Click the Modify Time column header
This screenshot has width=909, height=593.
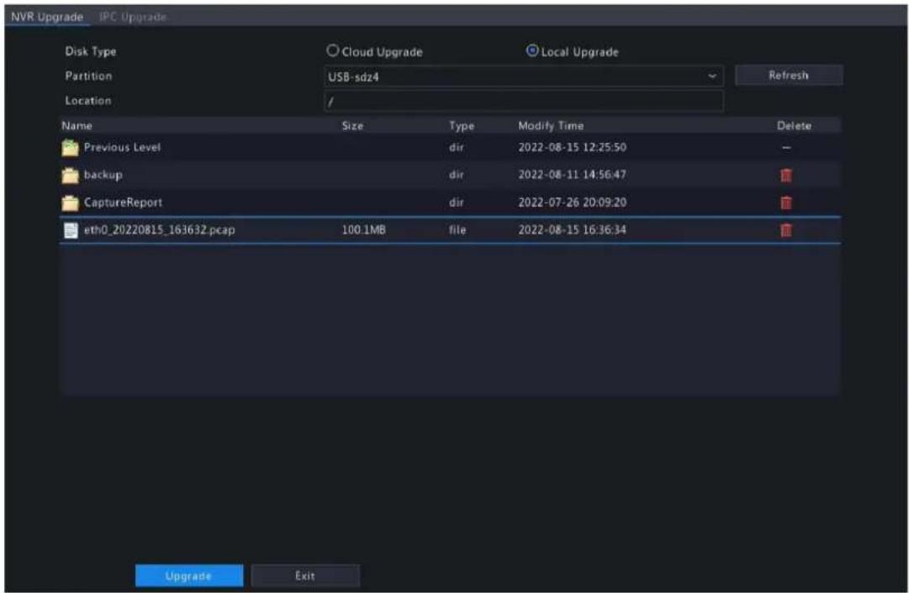pyautogui.click(x=551, y=126)
